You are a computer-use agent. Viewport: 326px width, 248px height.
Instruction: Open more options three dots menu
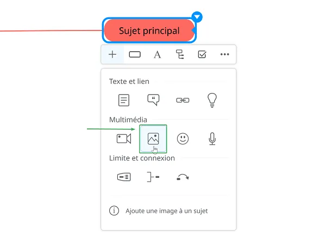coord(225,54)
